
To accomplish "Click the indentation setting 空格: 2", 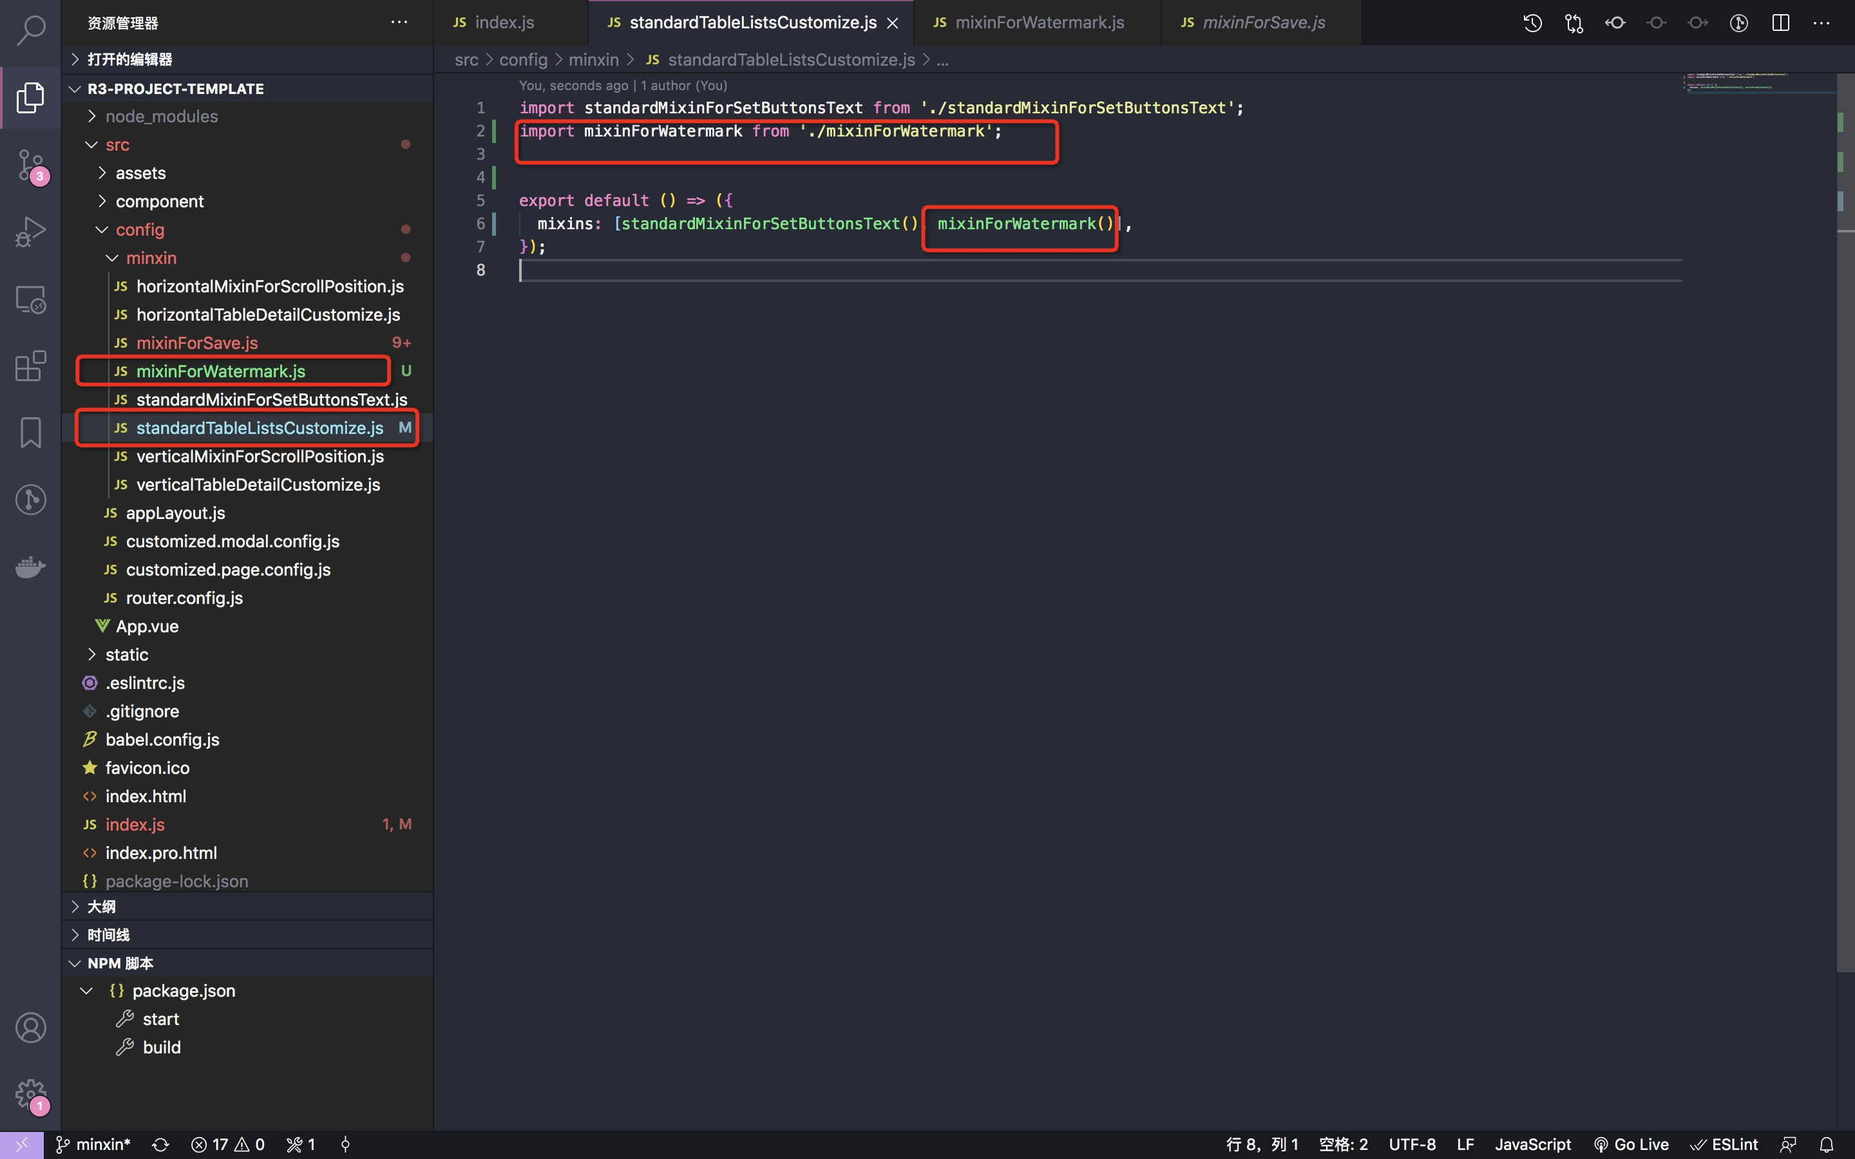I will point(1343,1144).
